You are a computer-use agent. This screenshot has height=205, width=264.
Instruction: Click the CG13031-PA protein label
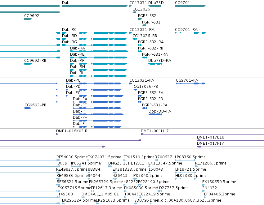142,80
